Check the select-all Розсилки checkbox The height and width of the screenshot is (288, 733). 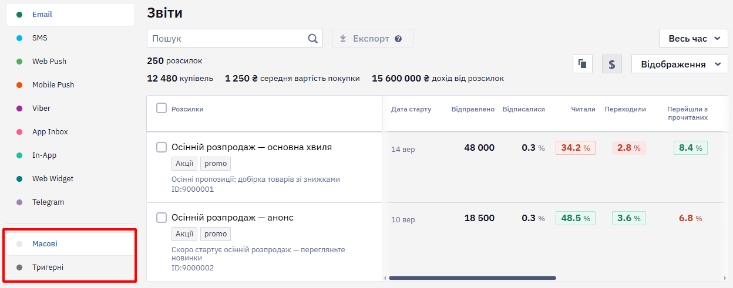point(162,108)
